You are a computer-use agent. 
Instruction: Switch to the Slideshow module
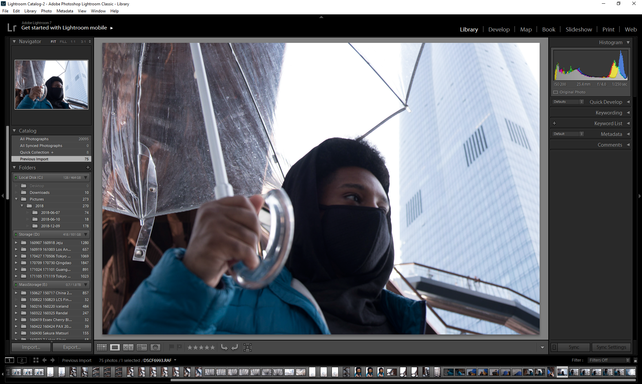[x=579, y=29]
